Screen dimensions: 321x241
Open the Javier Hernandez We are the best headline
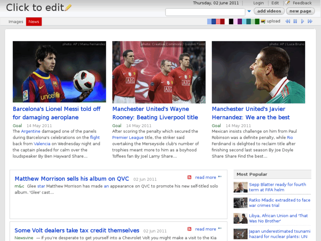(x=251, y=113)
